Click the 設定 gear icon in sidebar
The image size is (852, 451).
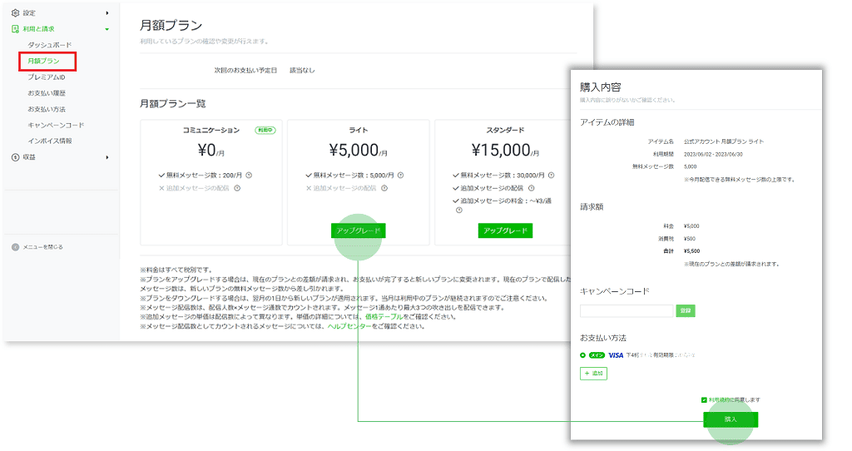(x=16, y=13)
